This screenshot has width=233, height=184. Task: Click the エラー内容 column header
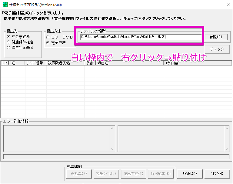pyautogui.click(x=198, y=63)
